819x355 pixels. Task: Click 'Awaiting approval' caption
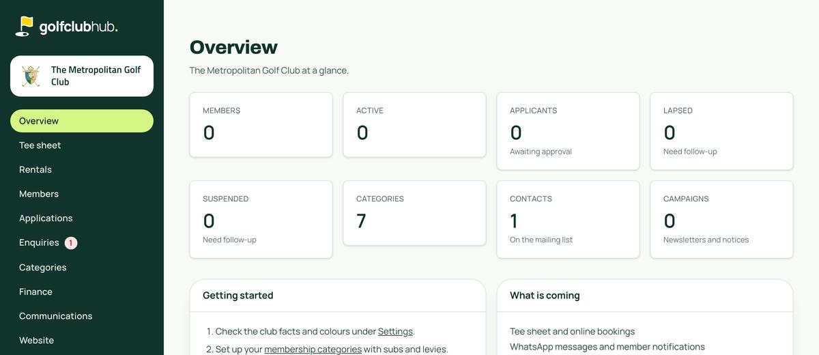pyautogui.click(x=541, y=152)
